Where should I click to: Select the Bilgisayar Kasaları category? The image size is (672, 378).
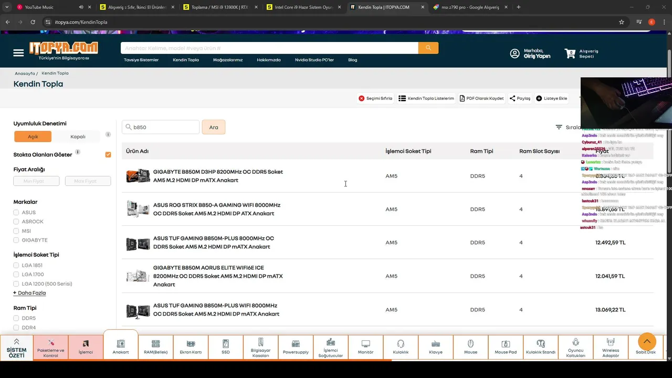[260, 348]
